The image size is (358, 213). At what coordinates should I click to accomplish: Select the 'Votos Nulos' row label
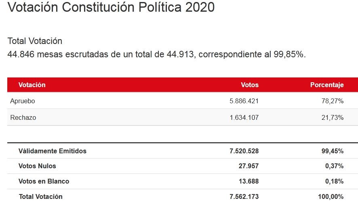[x=37, y=166]
